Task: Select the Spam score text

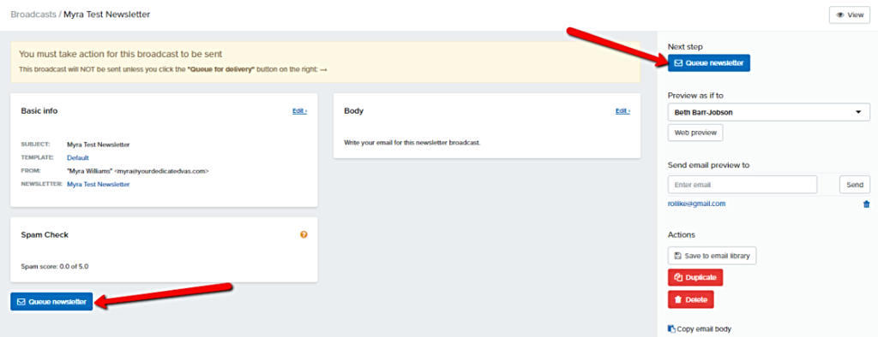Action: (x=54, y=266)
